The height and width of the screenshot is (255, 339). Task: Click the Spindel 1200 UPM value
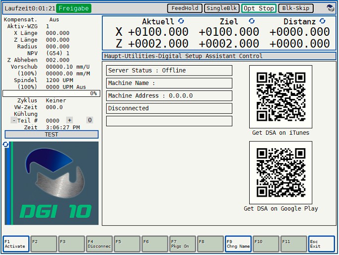pyautogui.click(x=60, y=81)
